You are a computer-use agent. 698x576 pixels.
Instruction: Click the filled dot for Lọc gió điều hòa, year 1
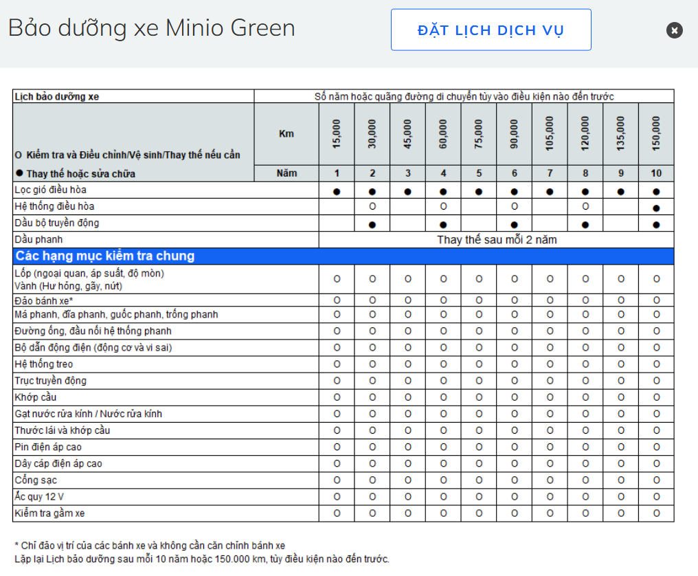(x=337, y=192)
